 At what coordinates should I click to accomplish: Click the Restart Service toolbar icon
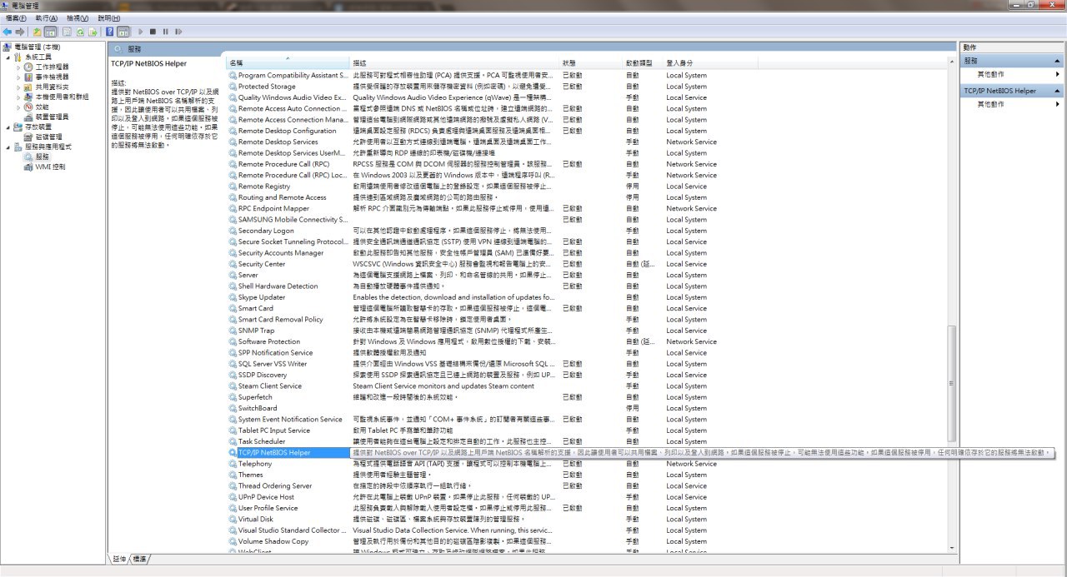tap(178, 32)
